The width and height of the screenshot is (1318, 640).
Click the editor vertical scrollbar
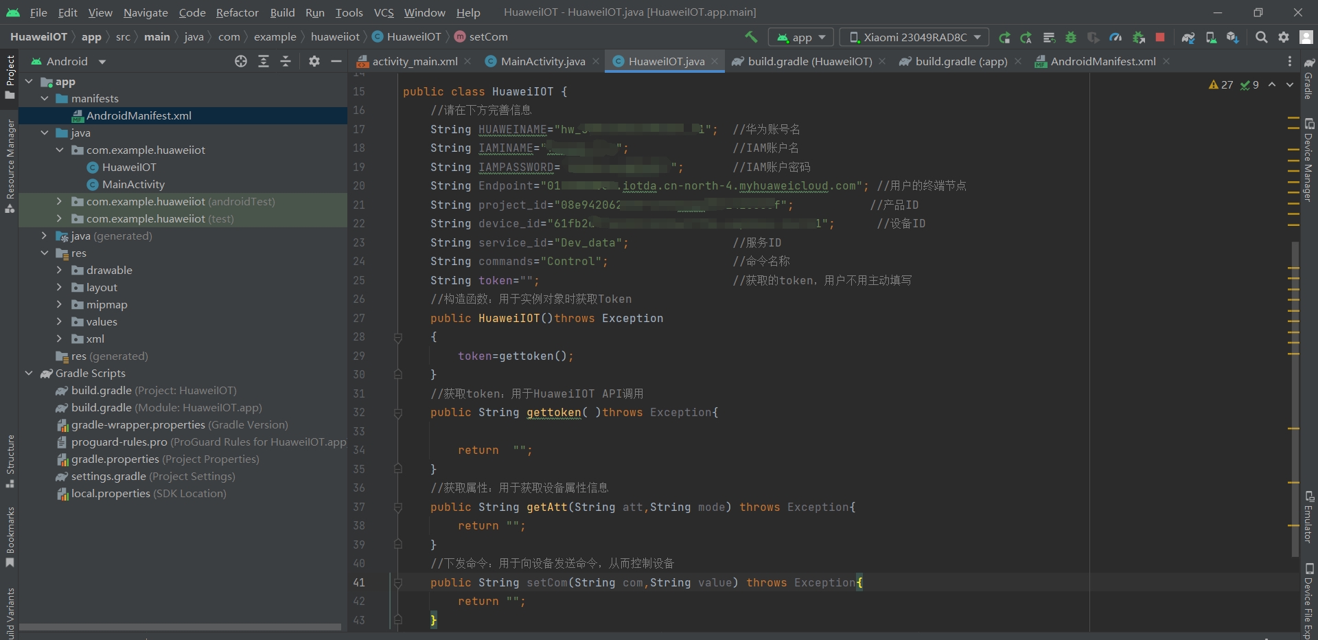(x=1295, y=398)
